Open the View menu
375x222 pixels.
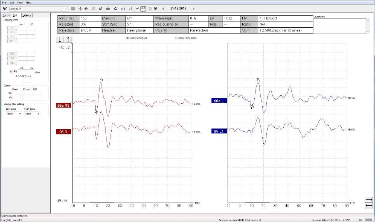coord(19,2)
